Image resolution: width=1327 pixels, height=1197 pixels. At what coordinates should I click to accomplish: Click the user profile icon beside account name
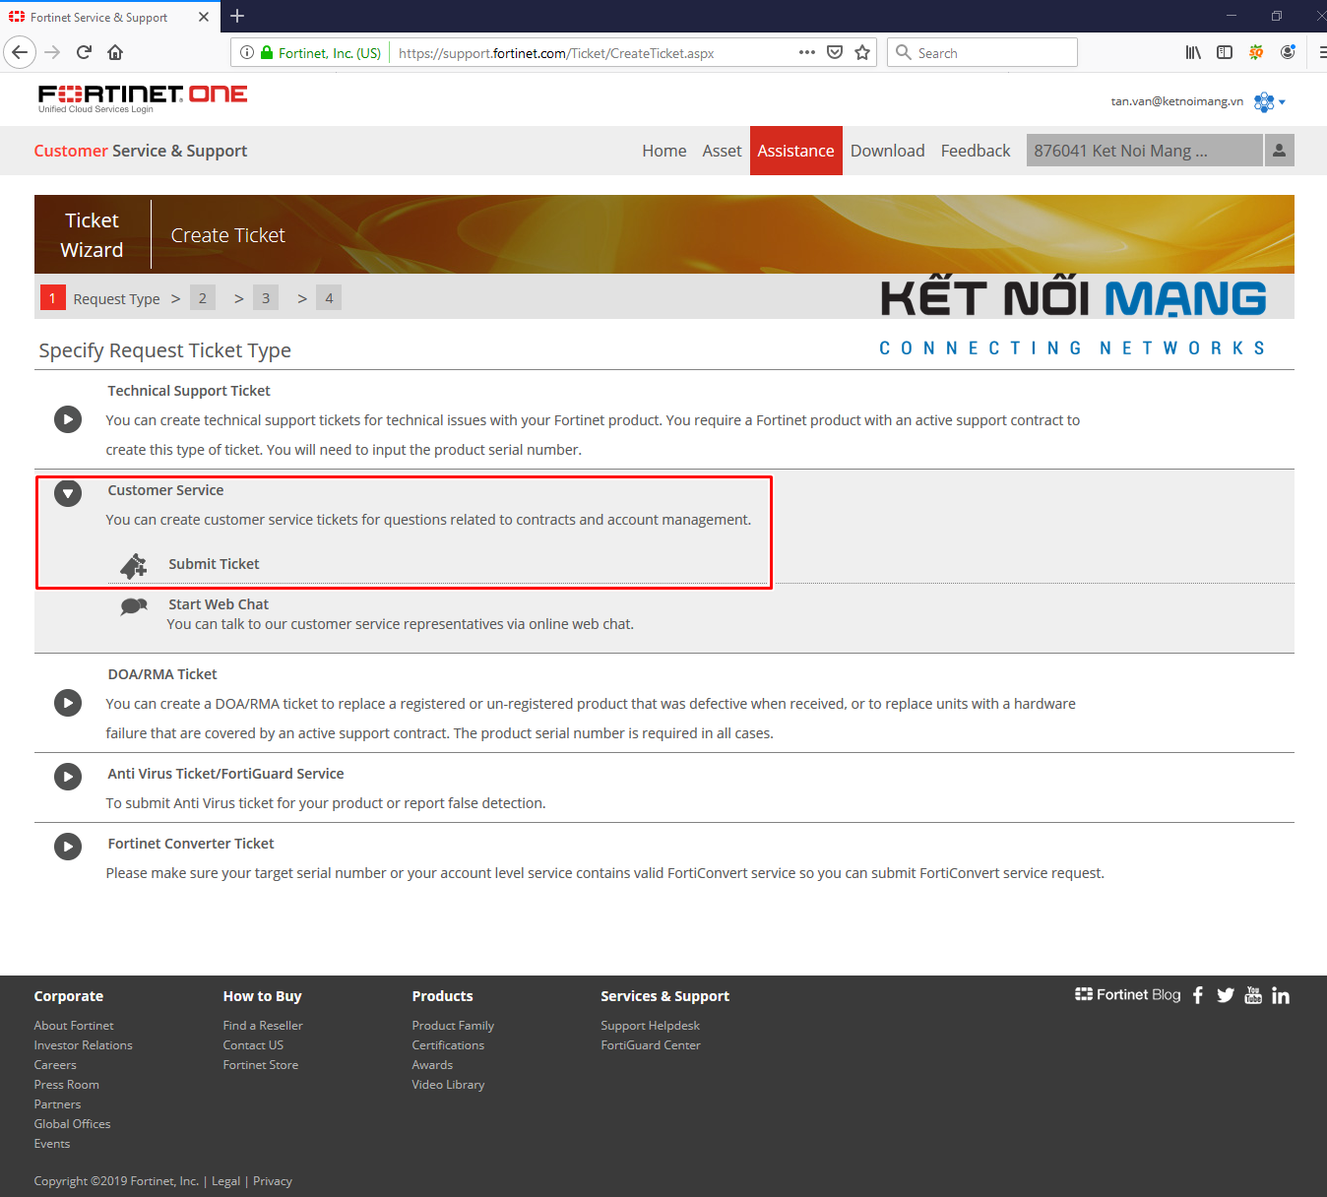(x=1280, y=151)
